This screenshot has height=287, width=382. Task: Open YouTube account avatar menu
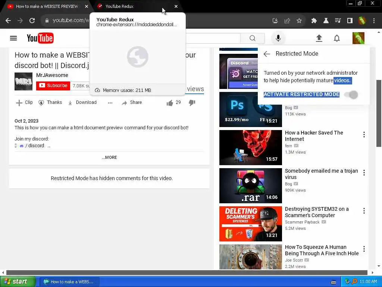pyautogui.click(x=358, y=38)
